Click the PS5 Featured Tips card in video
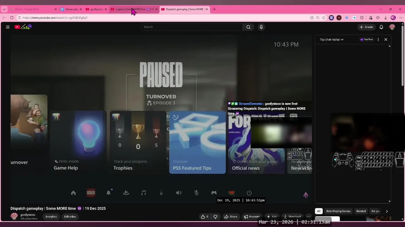The height and width of the screenshot is (227, 405). pos(197,142)
